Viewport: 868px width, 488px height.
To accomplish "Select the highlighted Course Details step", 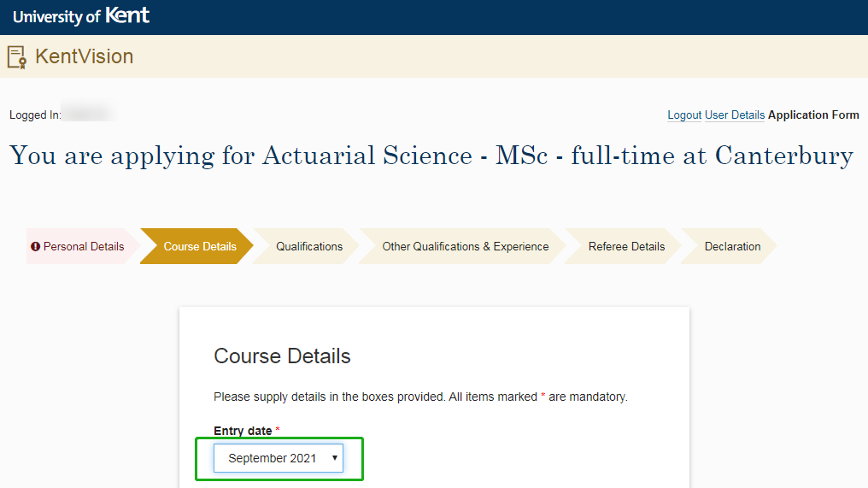I will tap(200, 247).
